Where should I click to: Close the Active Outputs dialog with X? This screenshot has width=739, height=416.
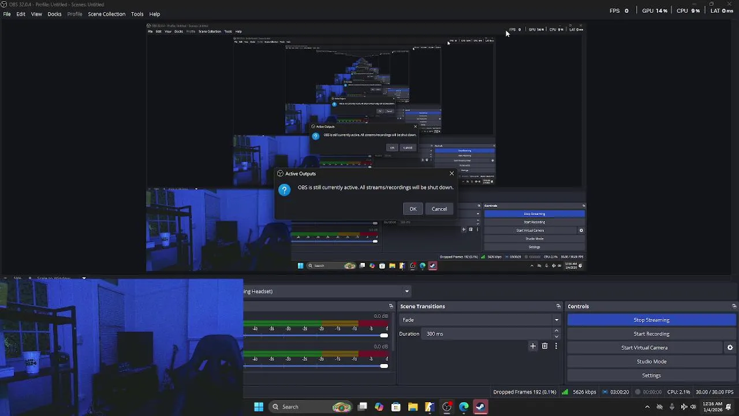tap(451, 173)
